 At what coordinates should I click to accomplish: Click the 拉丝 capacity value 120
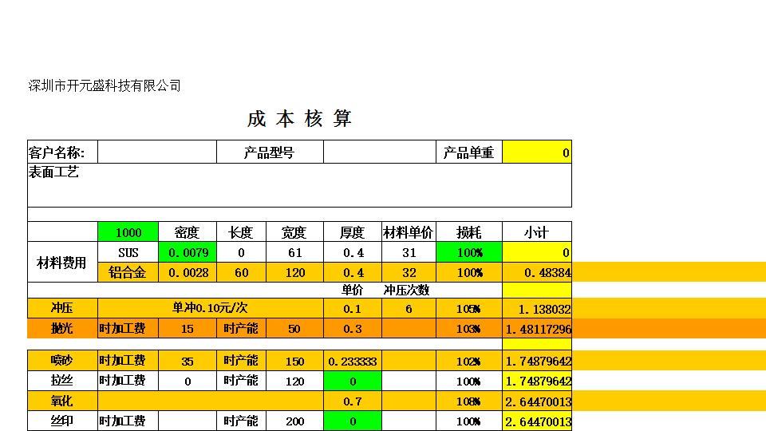[x=294, y=381]
